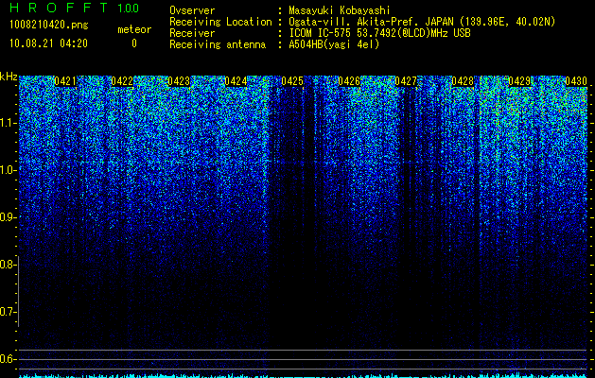Click the Receiver field label
Screen dimensions: 595x378
192,33
